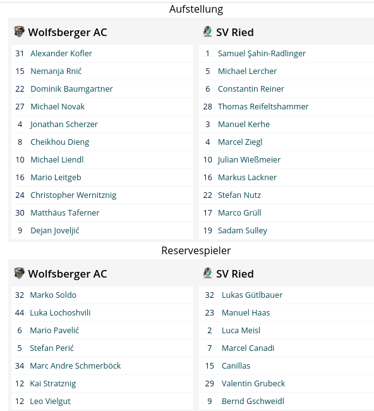Screen dimensions: 374x411
Task: Click SV Ried team name under Reservespieler
Action: pyautogui.click(x=234, y=274)
